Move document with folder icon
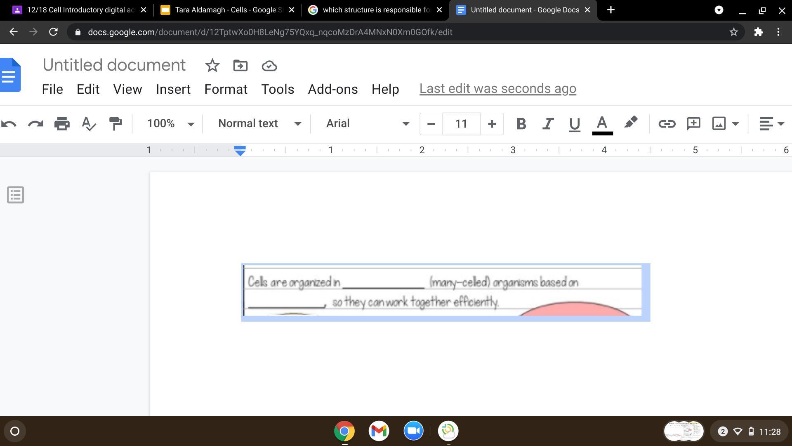Screen dimensions: 792x446 click(x=240, y=66)
